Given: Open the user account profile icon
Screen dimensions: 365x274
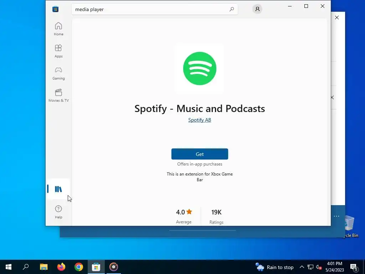Looking at the screenshot, I should click(257, 9).
